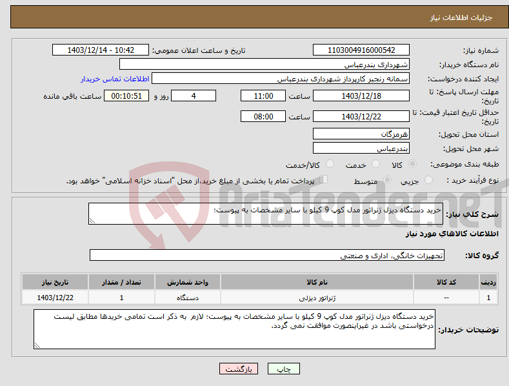
Task: Click the تاریخ نیاز column header
Action: [55, 282]
